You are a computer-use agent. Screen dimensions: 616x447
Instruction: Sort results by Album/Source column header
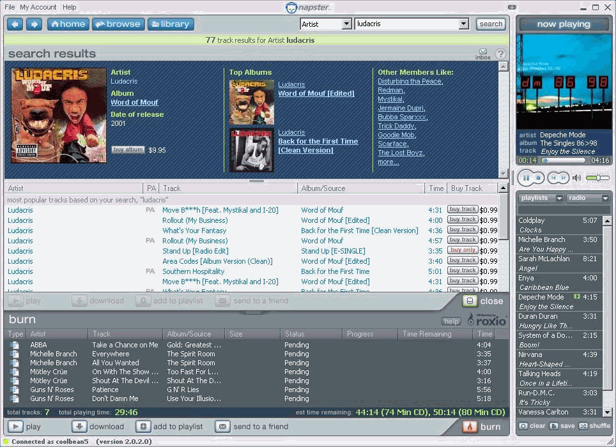coord(361,188)
